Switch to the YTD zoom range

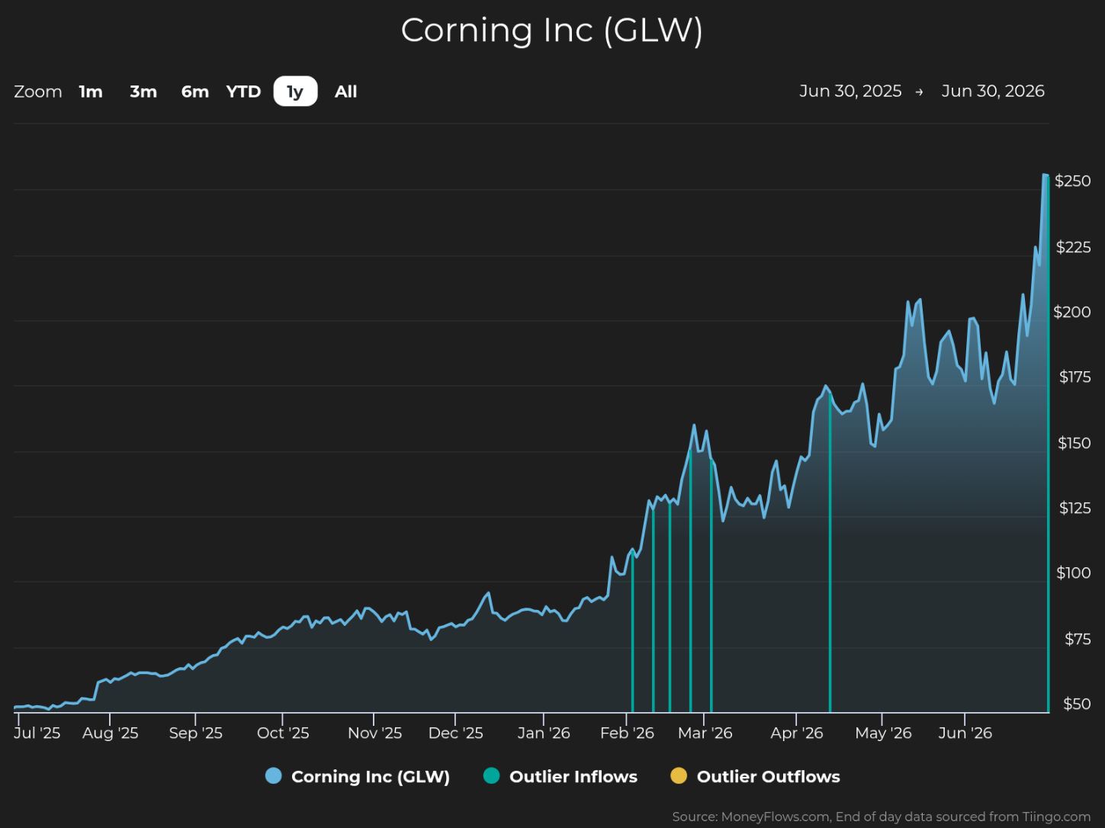[x=243, y=91]
